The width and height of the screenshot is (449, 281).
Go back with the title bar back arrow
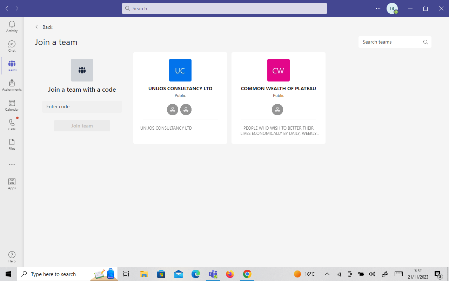coord(7,8)
